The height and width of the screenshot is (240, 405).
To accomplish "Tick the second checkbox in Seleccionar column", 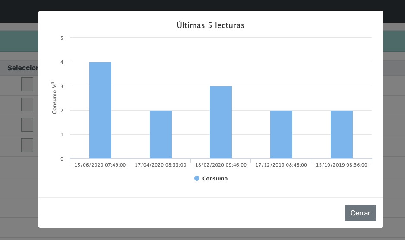I will [27, 104].
